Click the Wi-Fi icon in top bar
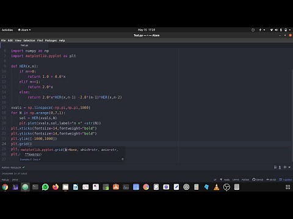 [271, 30]
